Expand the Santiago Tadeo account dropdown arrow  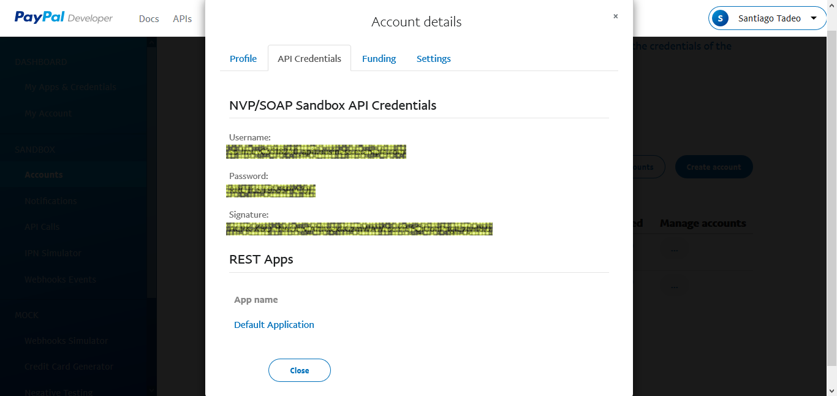(814, 18)
